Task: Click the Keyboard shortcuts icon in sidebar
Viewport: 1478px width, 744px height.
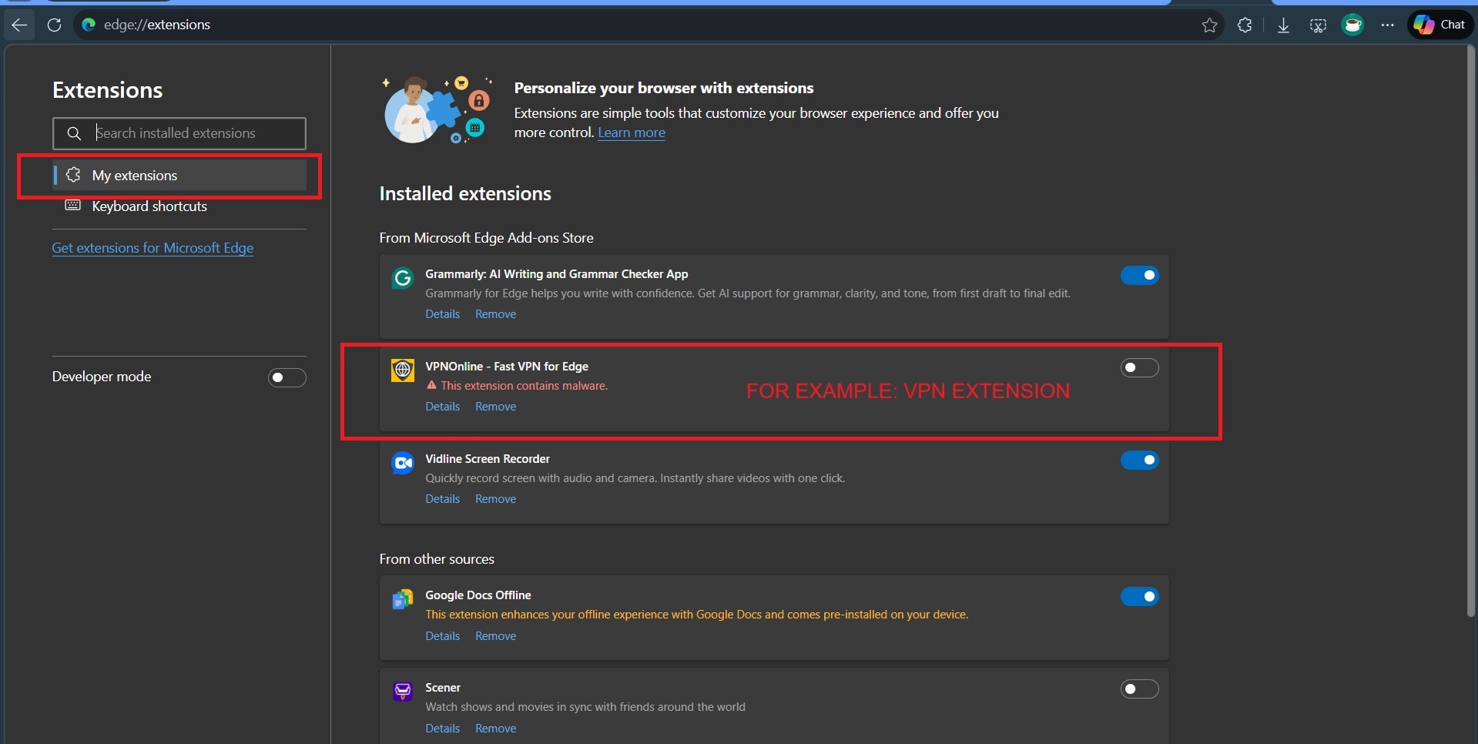Action: coord(72,206)
